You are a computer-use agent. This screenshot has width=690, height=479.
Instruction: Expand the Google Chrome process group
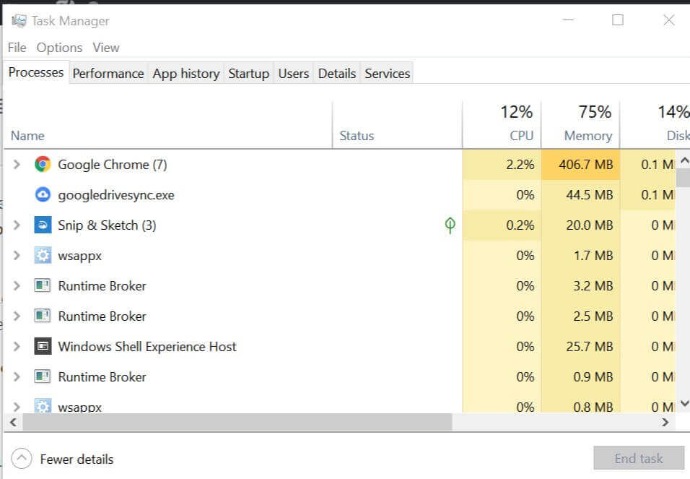[17, 164]
